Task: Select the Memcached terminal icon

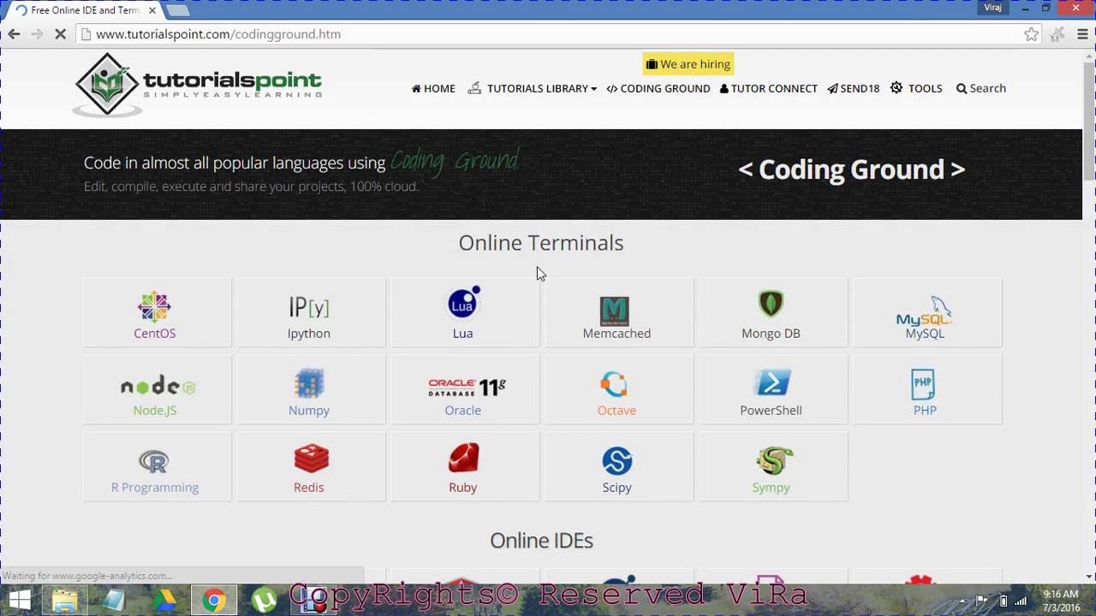Action: point(615,311)
